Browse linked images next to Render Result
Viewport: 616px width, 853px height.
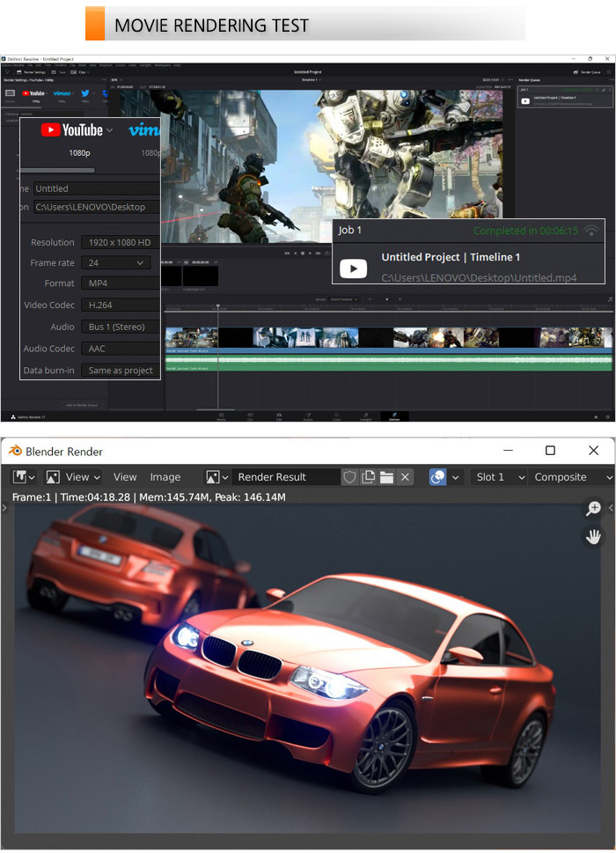coord(216,477)
